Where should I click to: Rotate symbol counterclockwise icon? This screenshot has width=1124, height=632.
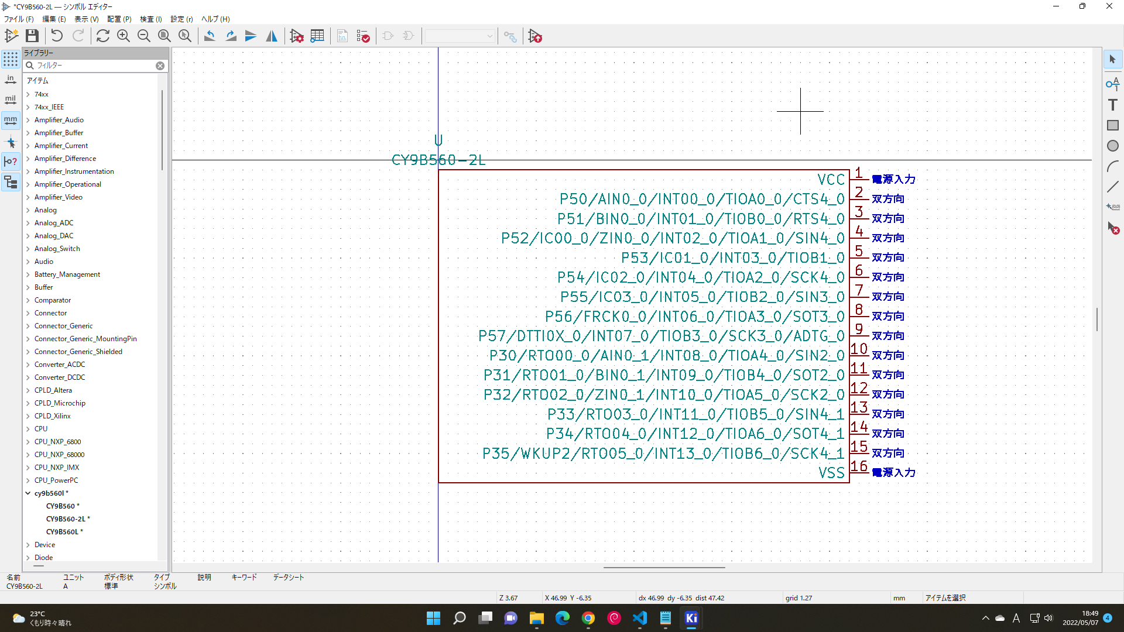click(x=210, y=36)
